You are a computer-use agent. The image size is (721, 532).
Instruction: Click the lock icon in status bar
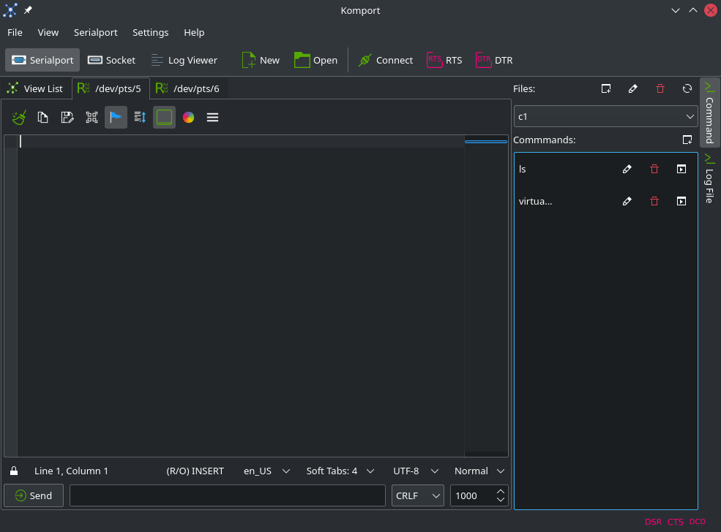pos(14,471)
